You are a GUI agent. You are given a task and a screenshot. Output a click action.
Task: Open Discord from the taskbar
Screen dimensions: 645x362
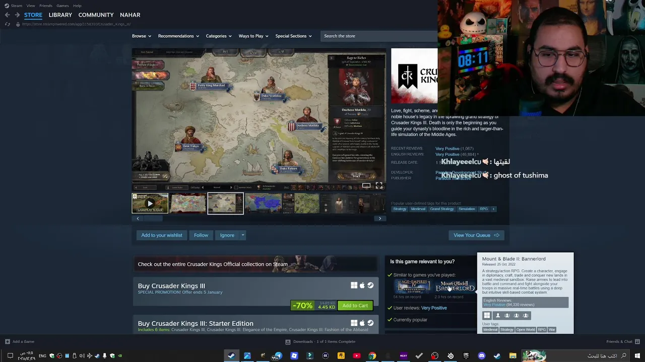482,355
